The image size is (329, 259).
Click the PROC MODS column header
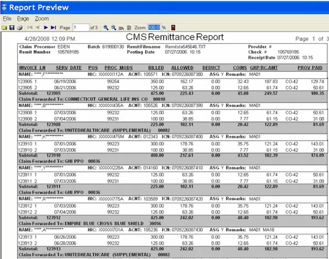coord(118,68)
